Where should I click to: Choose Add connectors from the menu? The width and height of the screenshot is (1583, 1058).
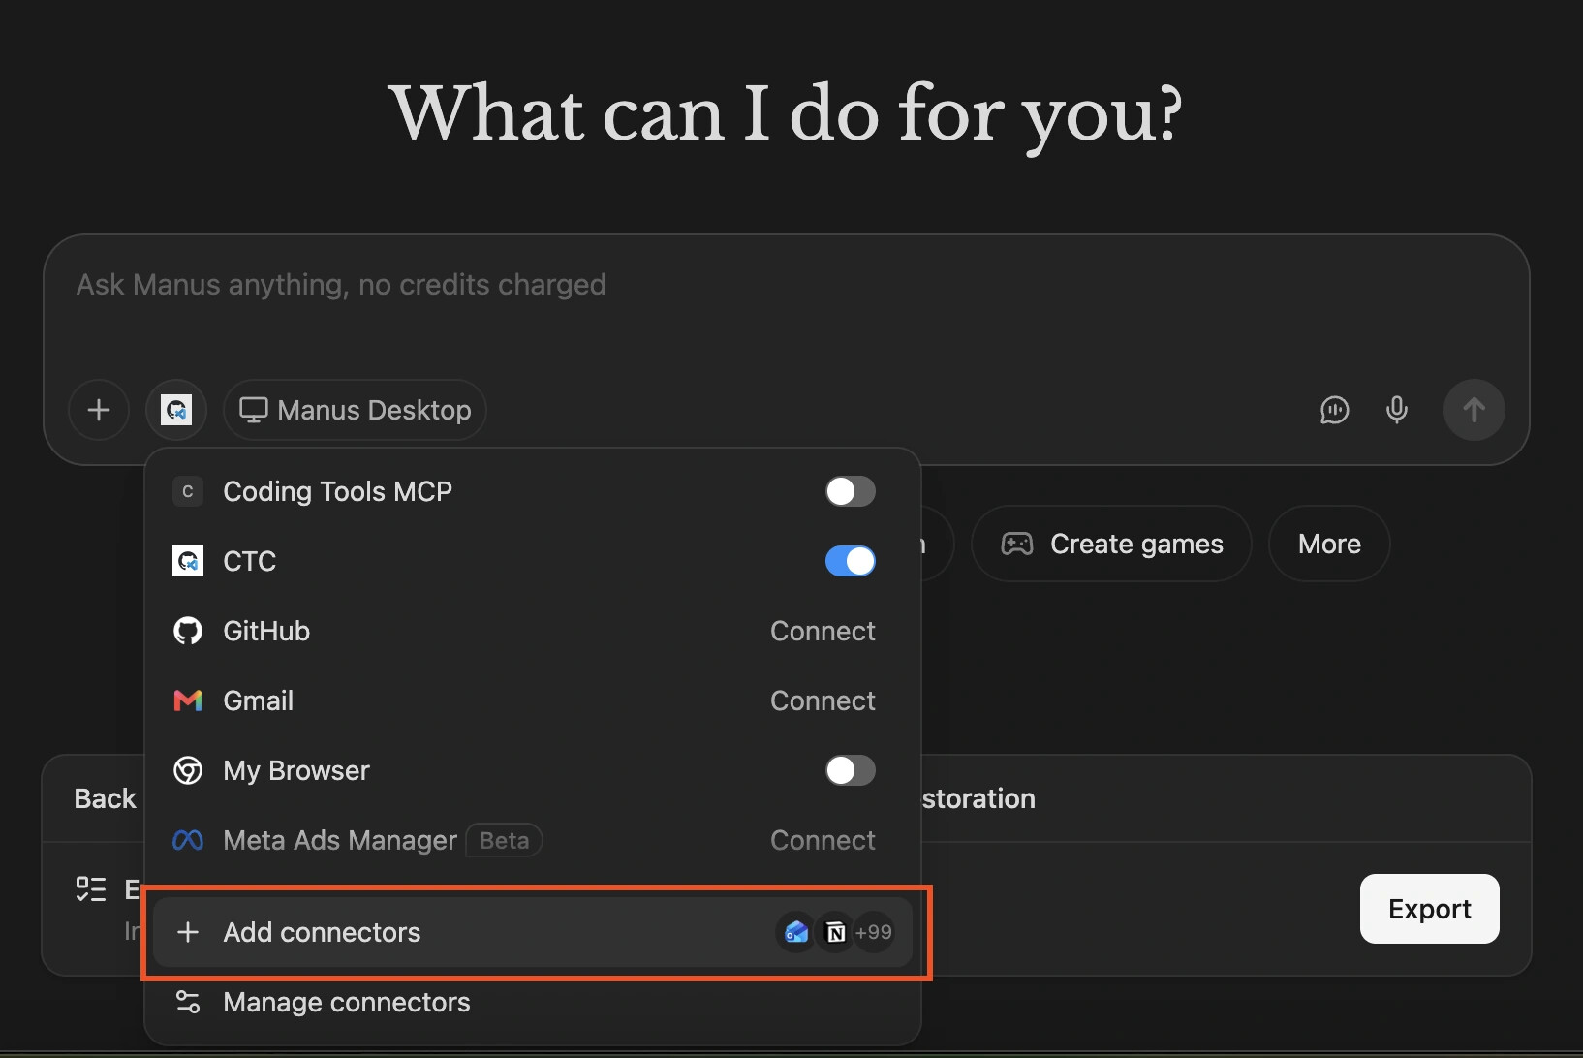tap(533, 932)
